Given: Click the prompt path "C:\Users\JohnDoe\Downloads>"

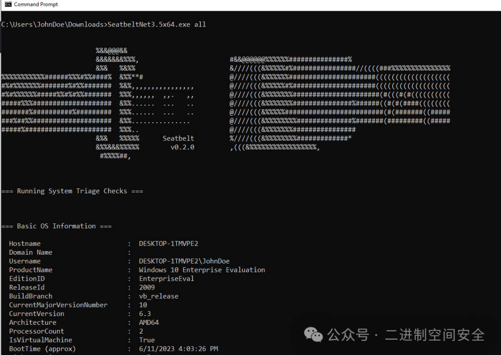Looking at the screenshot, I should [54, 25].
